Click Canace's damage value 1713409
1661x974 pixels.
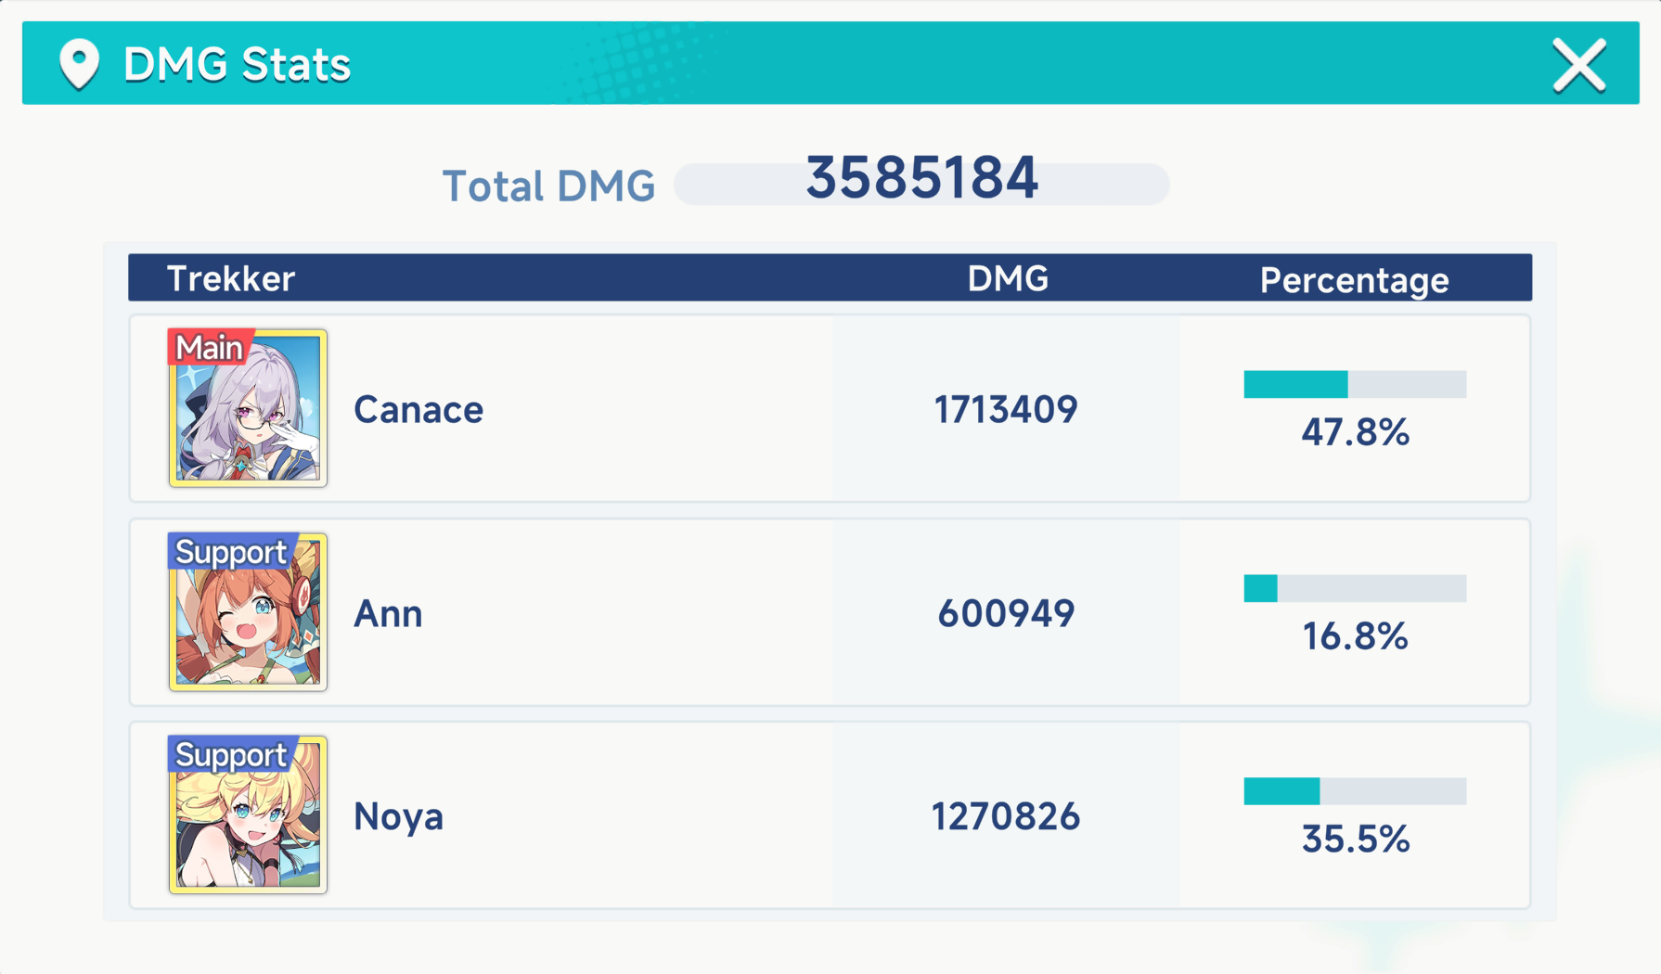coord(1006,410)
